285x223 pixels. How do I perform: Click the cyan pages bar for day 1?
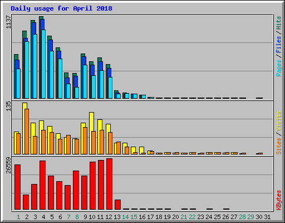pos(18,84)
